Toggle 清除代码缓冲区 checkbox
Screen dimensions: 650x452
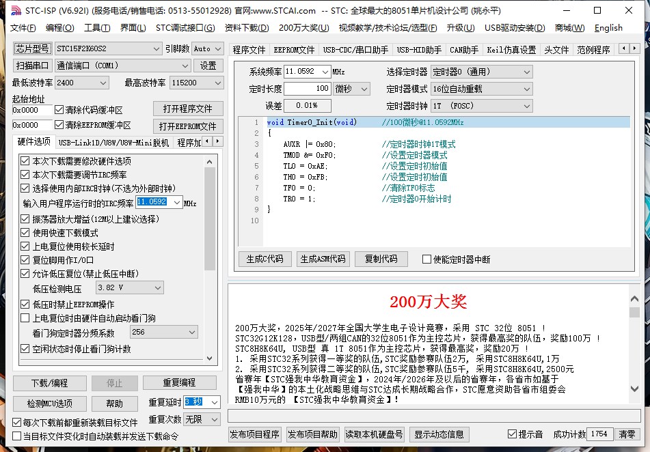[59, 110]
